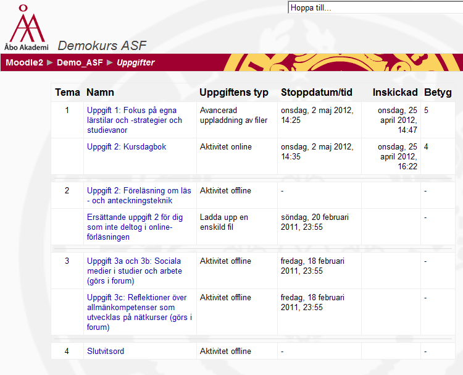463x375 pixels.
Task: Click the Inskickad column header
Action: tap(395, 92)
